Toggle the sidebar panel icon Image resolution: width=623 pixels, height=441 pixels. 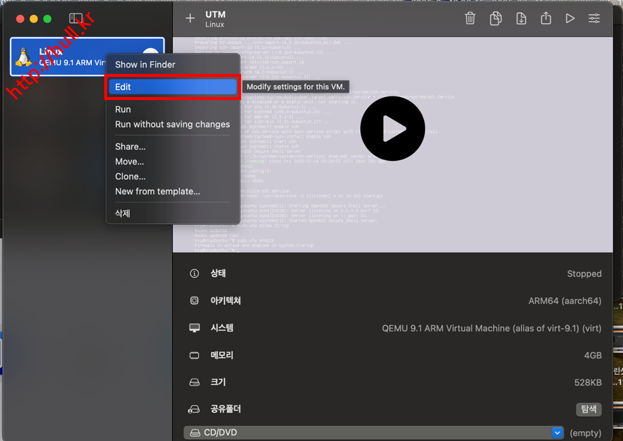coord(75,18)
